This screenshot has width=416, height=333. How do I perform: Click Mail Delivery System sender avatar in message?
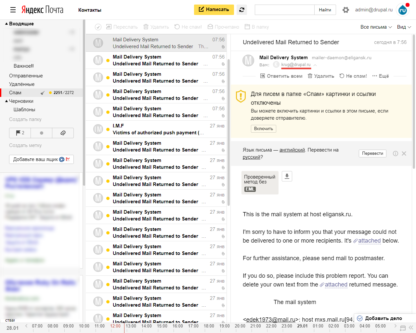click(249, 60)
